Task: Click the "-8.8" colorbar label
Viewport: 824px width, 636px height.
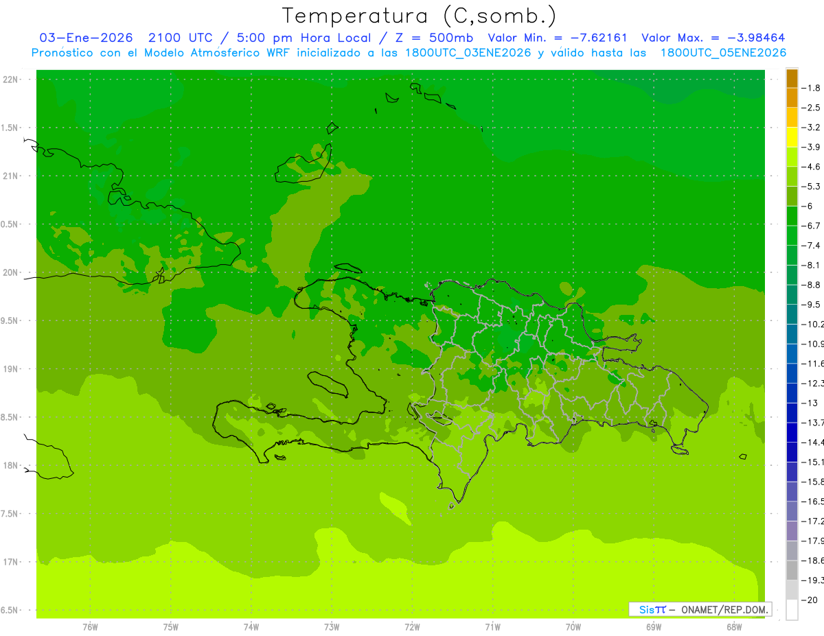Action: tap(812, 285)
